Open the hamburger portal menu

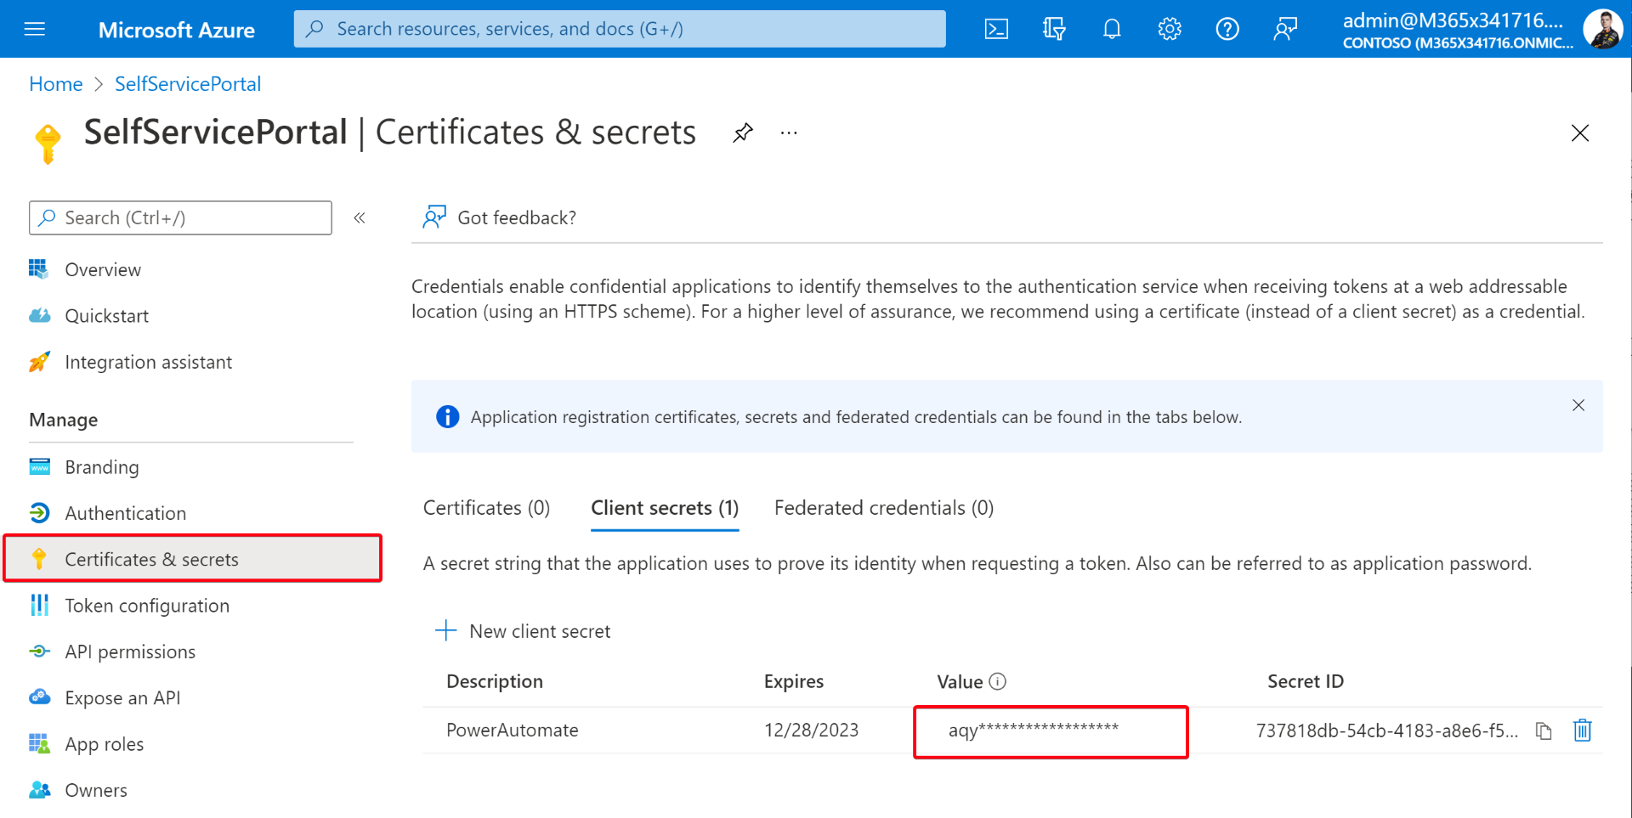point(35,29)
